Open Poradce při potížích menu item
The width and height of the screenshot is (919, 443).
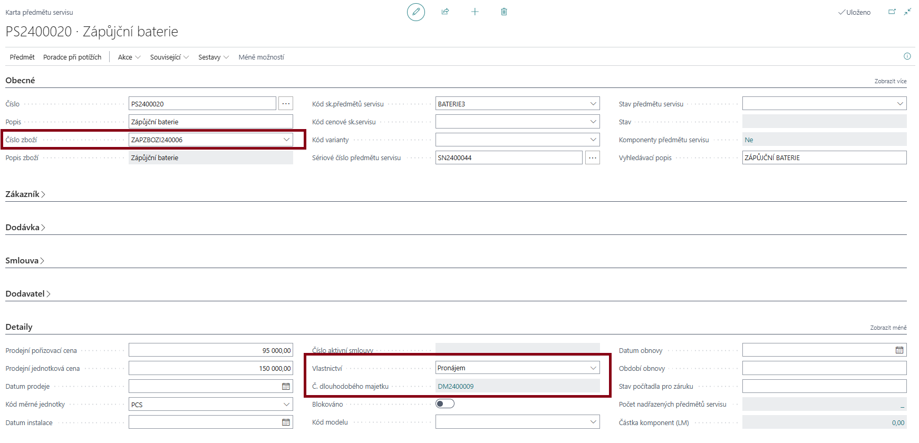coord(72,57)
